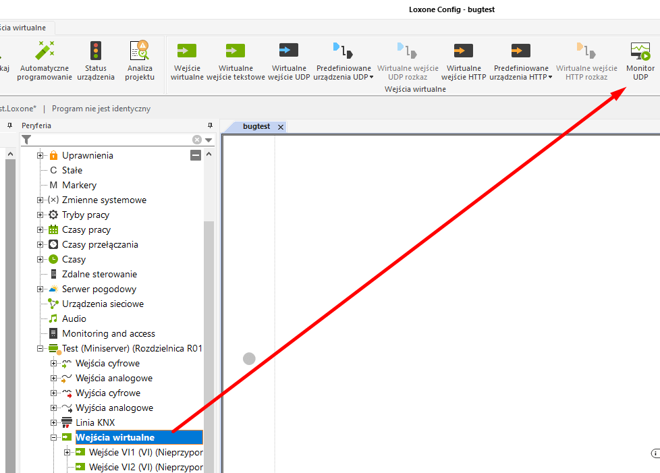660x473 pixels.
Task: Expand the Linia KNX node
Action: [x=54, y=422]
